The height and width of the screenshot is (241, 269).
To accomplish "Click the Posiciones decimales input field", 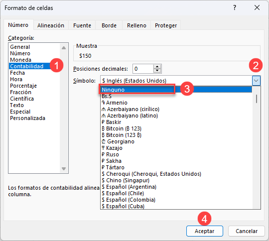I will pyautogui.click(x=143, y=69).
